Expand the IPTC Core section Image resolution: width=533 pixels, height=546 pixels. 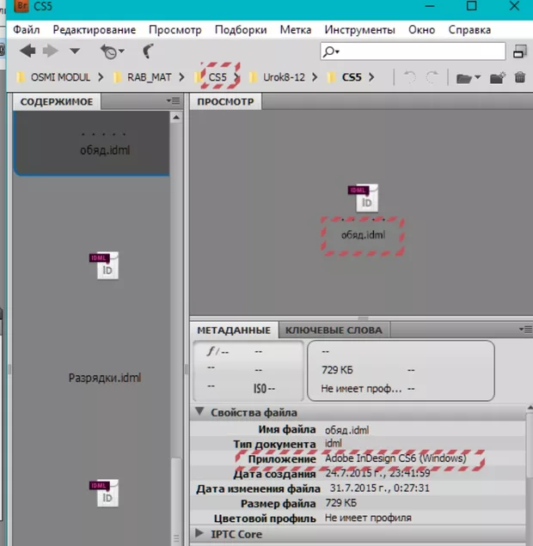point(199,533)
